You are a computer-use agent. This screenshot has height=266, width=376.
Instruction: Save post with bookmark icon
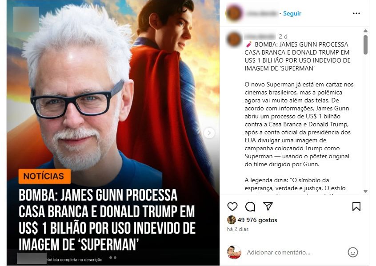coord(356,207)
